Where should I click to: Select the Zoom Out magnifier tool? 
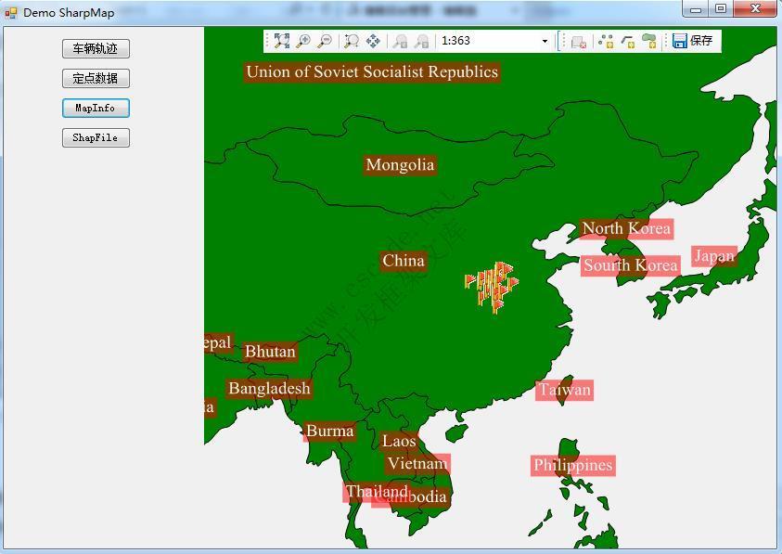(325, 41)
